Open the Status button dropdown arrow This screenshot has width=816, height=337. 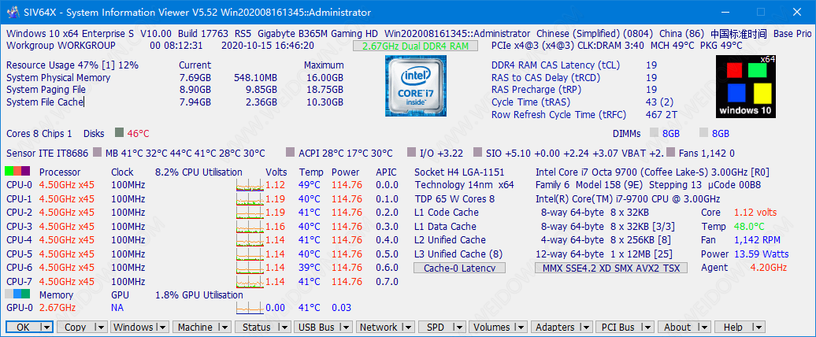point(284,327)
